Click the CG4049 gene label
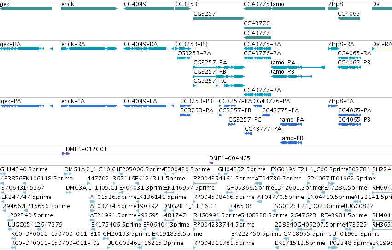 point(135,4)
